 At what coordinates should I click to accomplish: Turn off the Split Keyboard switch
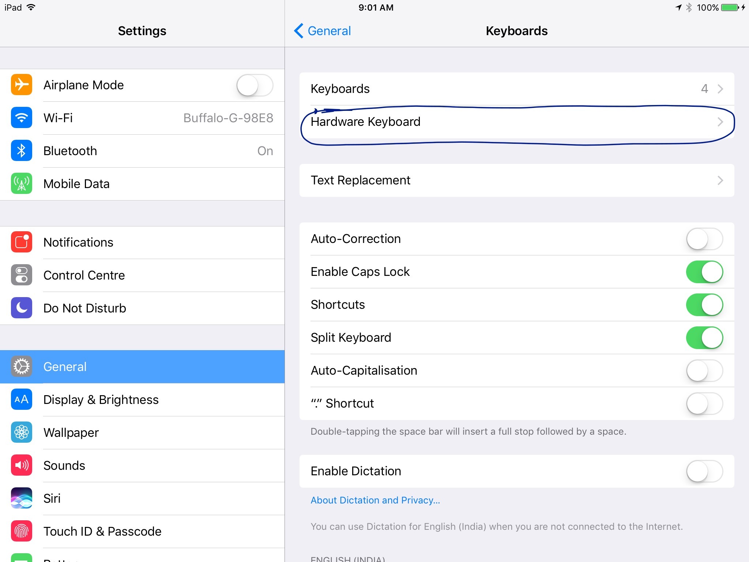coord(704,338)
